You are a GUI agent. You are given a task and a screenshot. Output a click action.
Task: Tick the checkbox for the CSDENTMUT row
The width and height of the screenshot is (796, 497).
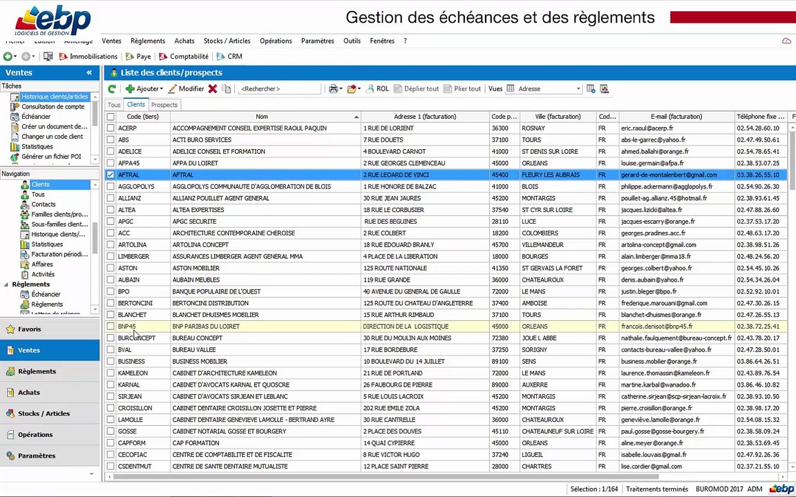[111, 467]
